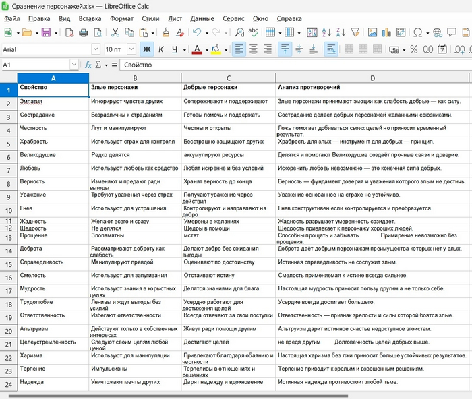Select the Cut scissors icon
The width and height of the screenshot is (472, 399).
[115, 32]
